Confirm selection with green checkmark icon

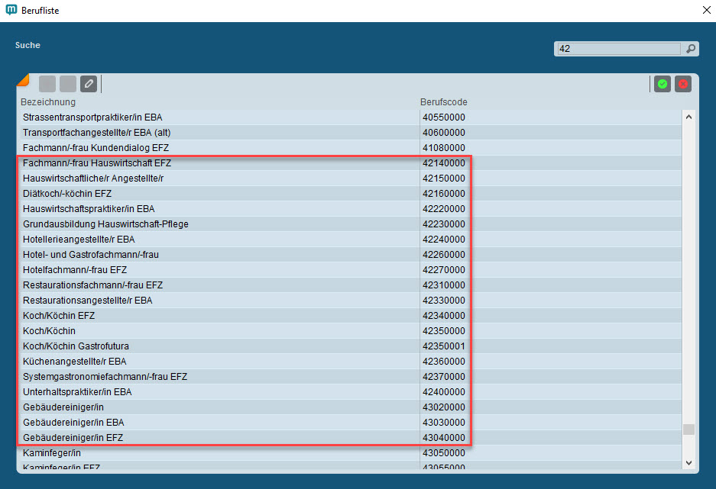(663, 84)
